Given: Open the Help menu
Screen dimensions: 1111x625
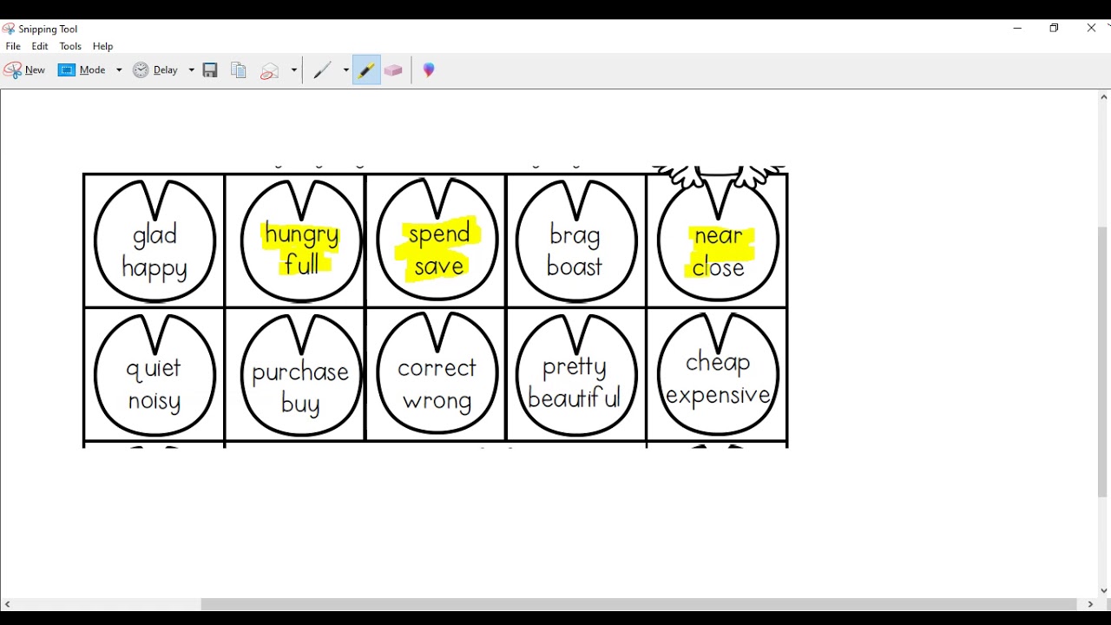Looking at the screenshot, I should tap(103, 46).
